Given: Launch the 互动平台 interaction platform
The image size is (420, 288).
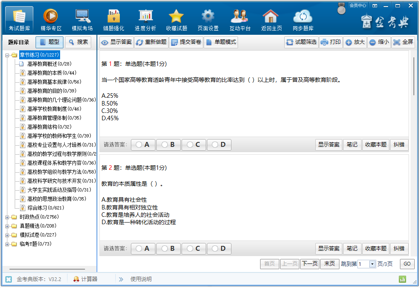Looking at the screenshot, I should [239, 18].
